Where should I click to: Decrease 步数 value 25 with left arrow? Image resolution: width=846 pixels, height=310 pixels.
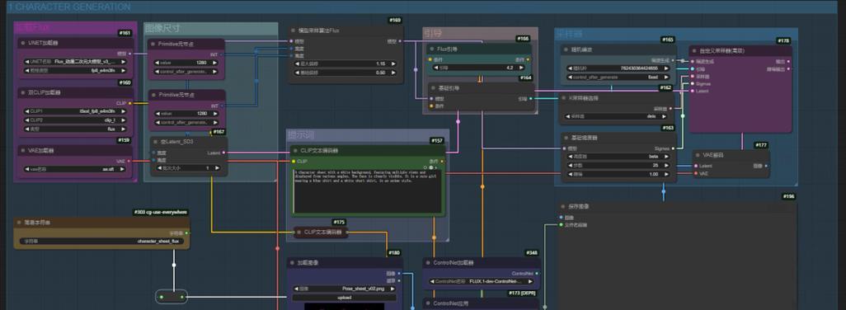click(x=567, y=166)
